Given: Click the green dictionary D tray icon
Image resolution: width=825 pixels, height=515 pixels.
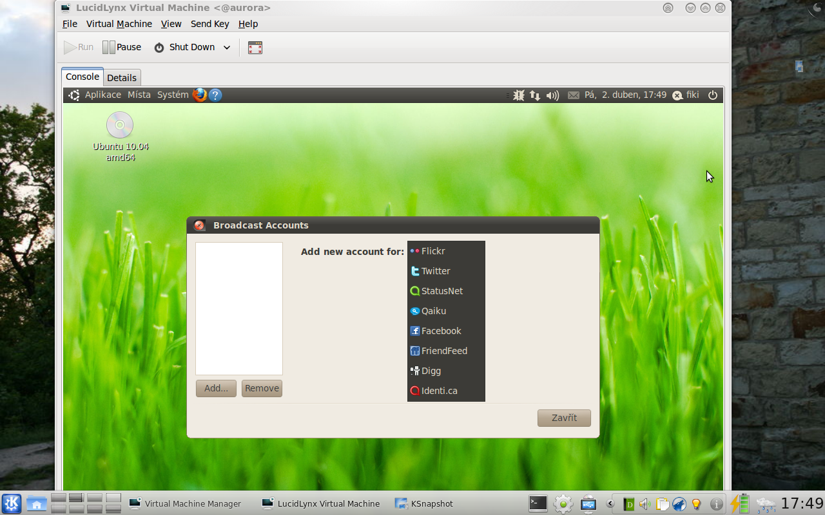Looking at the screenshot, I should (x=628, y=504).
